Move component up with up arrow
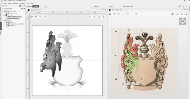The height and width of the screenshot is (99, 190). tap(22, 8)
